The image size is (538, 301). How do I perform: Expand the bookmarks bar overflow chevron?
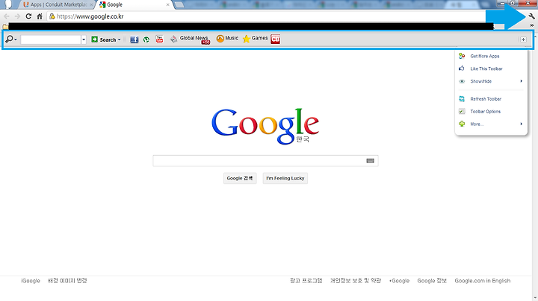click(532, 25)
